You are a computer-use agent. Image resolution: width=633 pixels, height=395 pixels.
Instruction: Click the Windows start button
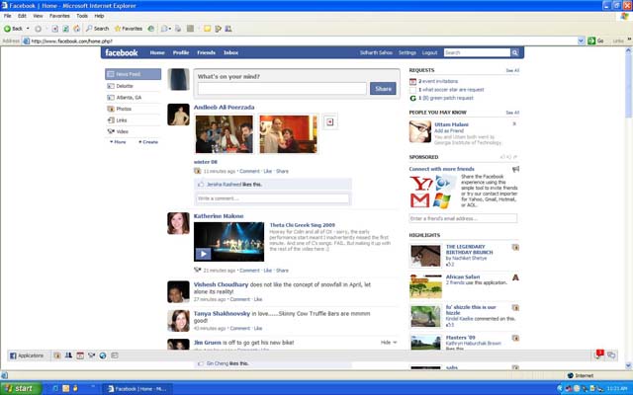20,388
